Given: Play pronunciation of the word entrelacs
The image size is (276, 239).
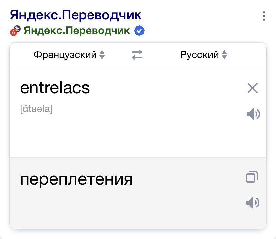Looking at the screenshot, I should (x=253, y=113).
